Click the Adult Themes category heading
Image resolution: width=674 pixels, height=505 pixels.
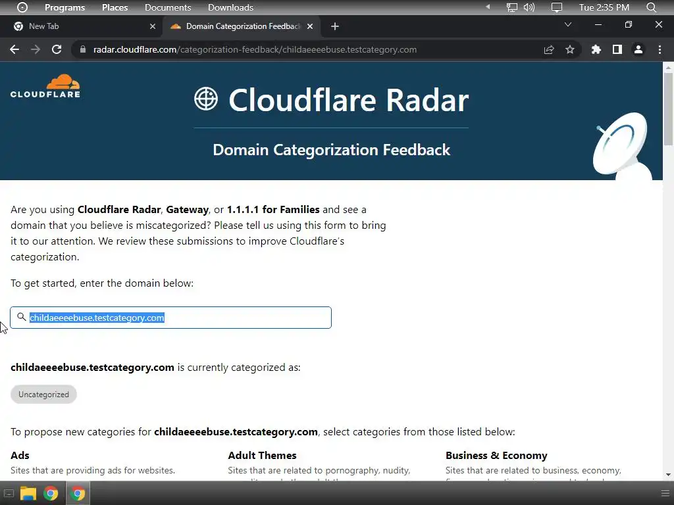tap(262, 455)
